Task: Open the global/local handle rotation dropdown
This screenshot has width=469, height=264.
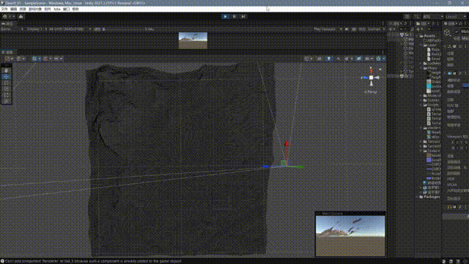Action: click(x=21, y=59)
